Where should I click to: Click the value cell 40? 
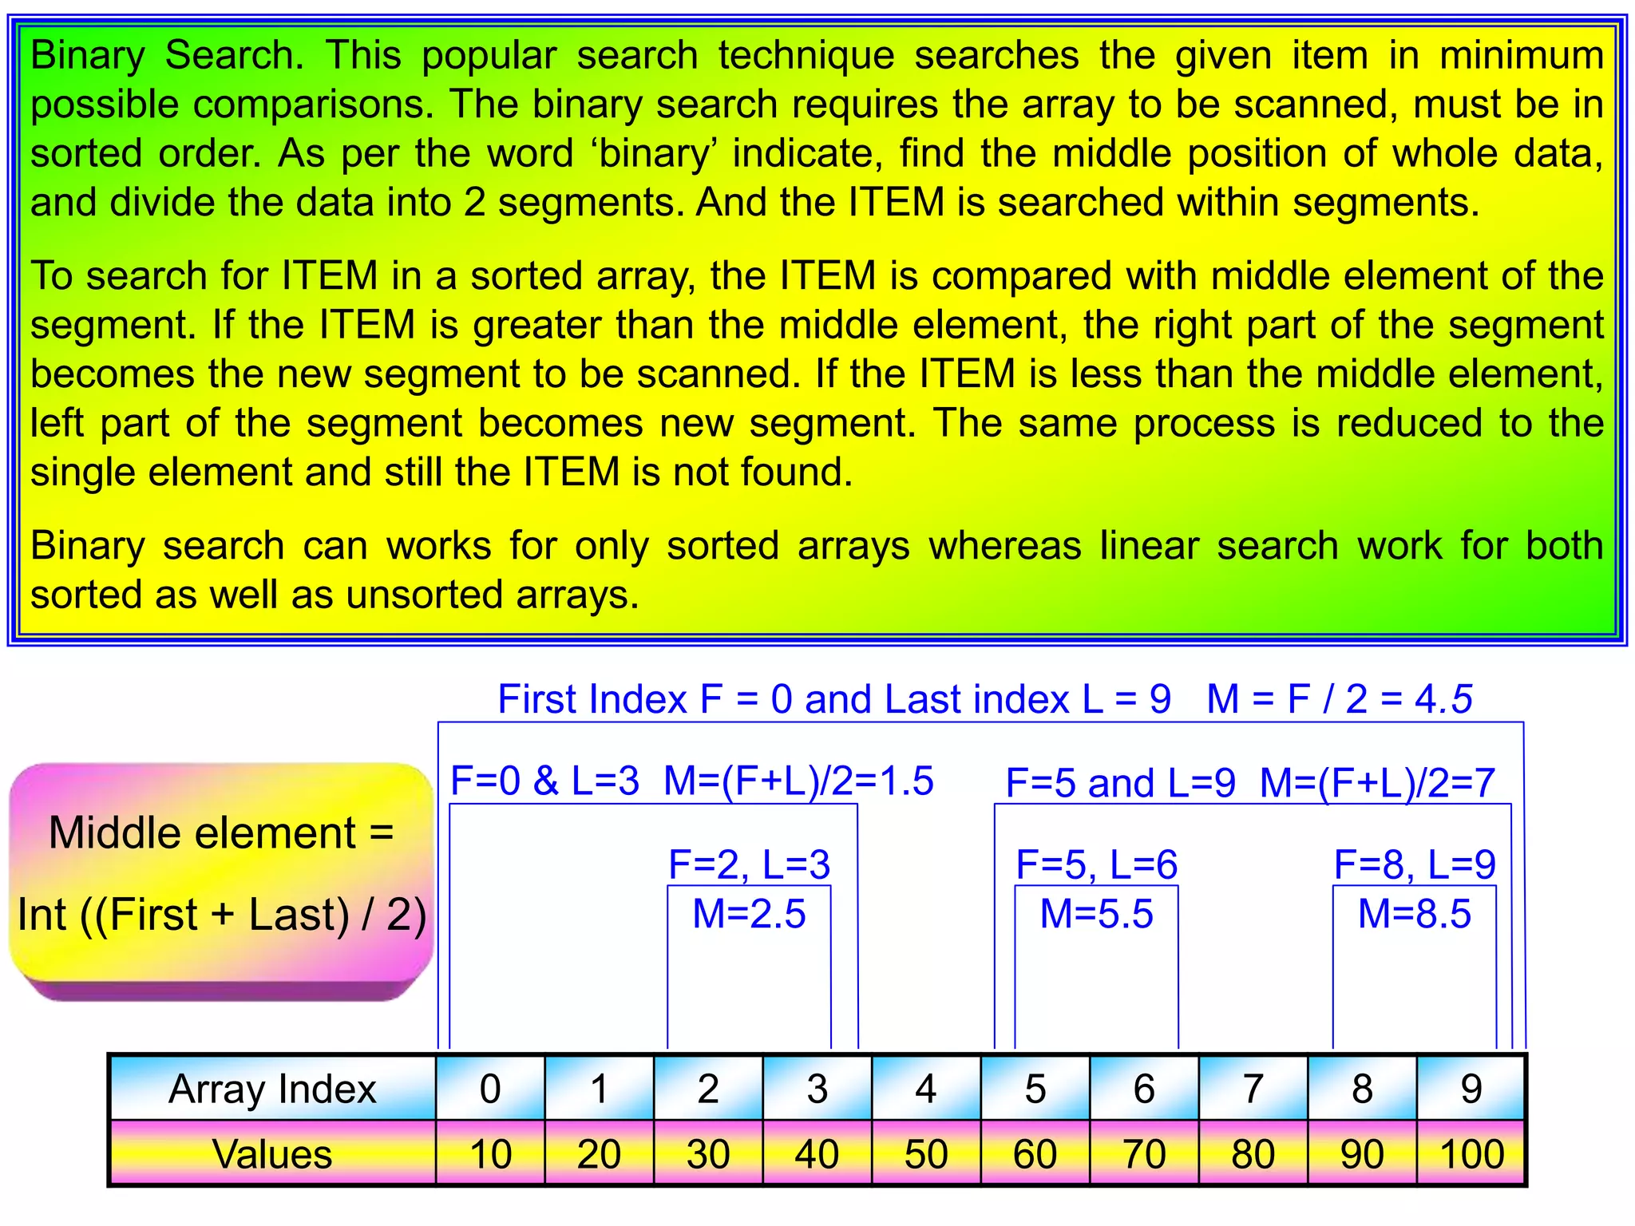pyautogui.click(x=817, y=1153)
